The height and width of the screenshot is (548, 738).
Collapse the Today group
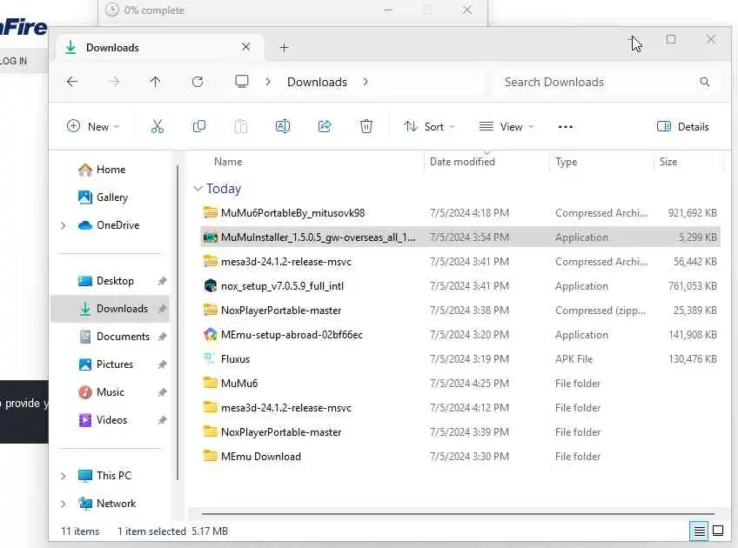[x=198, y=189]
